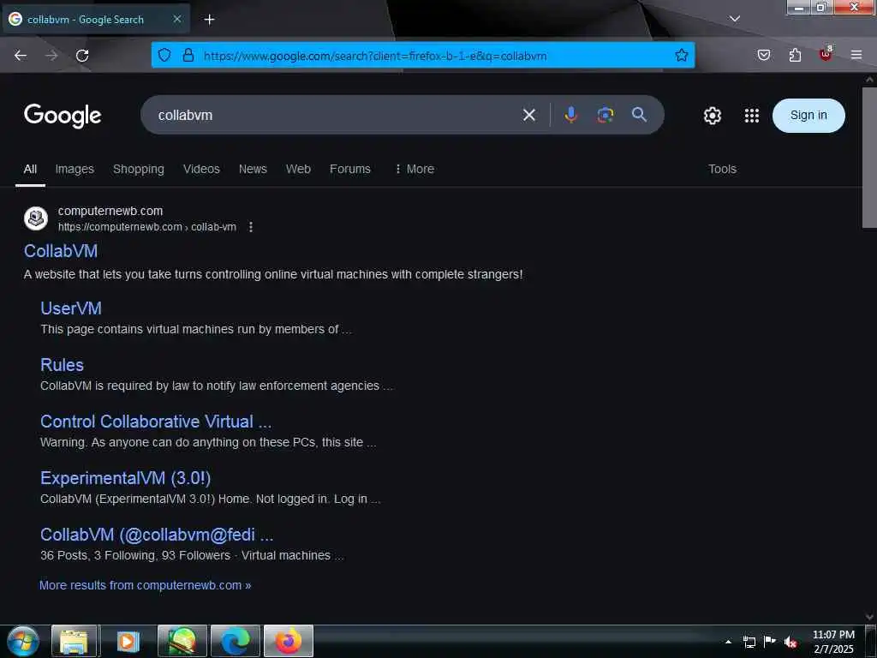Click Sign in button
Image resolution: width=877 pixels, height=658 pixels.
(x=808, y=116)
